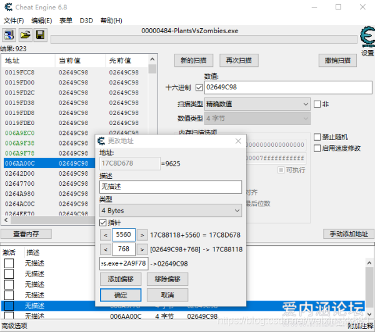Open the 类型 4 Bytes dropdown
The image size is (375, 332).
coord(171,211)
